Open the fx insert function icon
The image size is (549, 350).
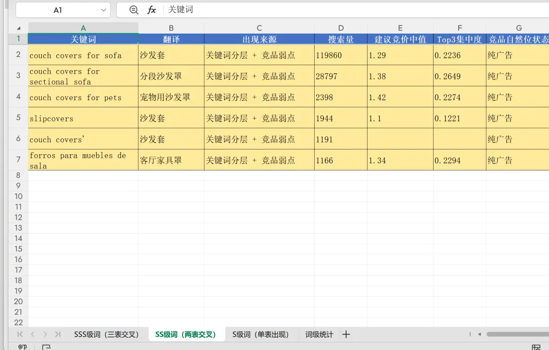(x=151, y=10)
